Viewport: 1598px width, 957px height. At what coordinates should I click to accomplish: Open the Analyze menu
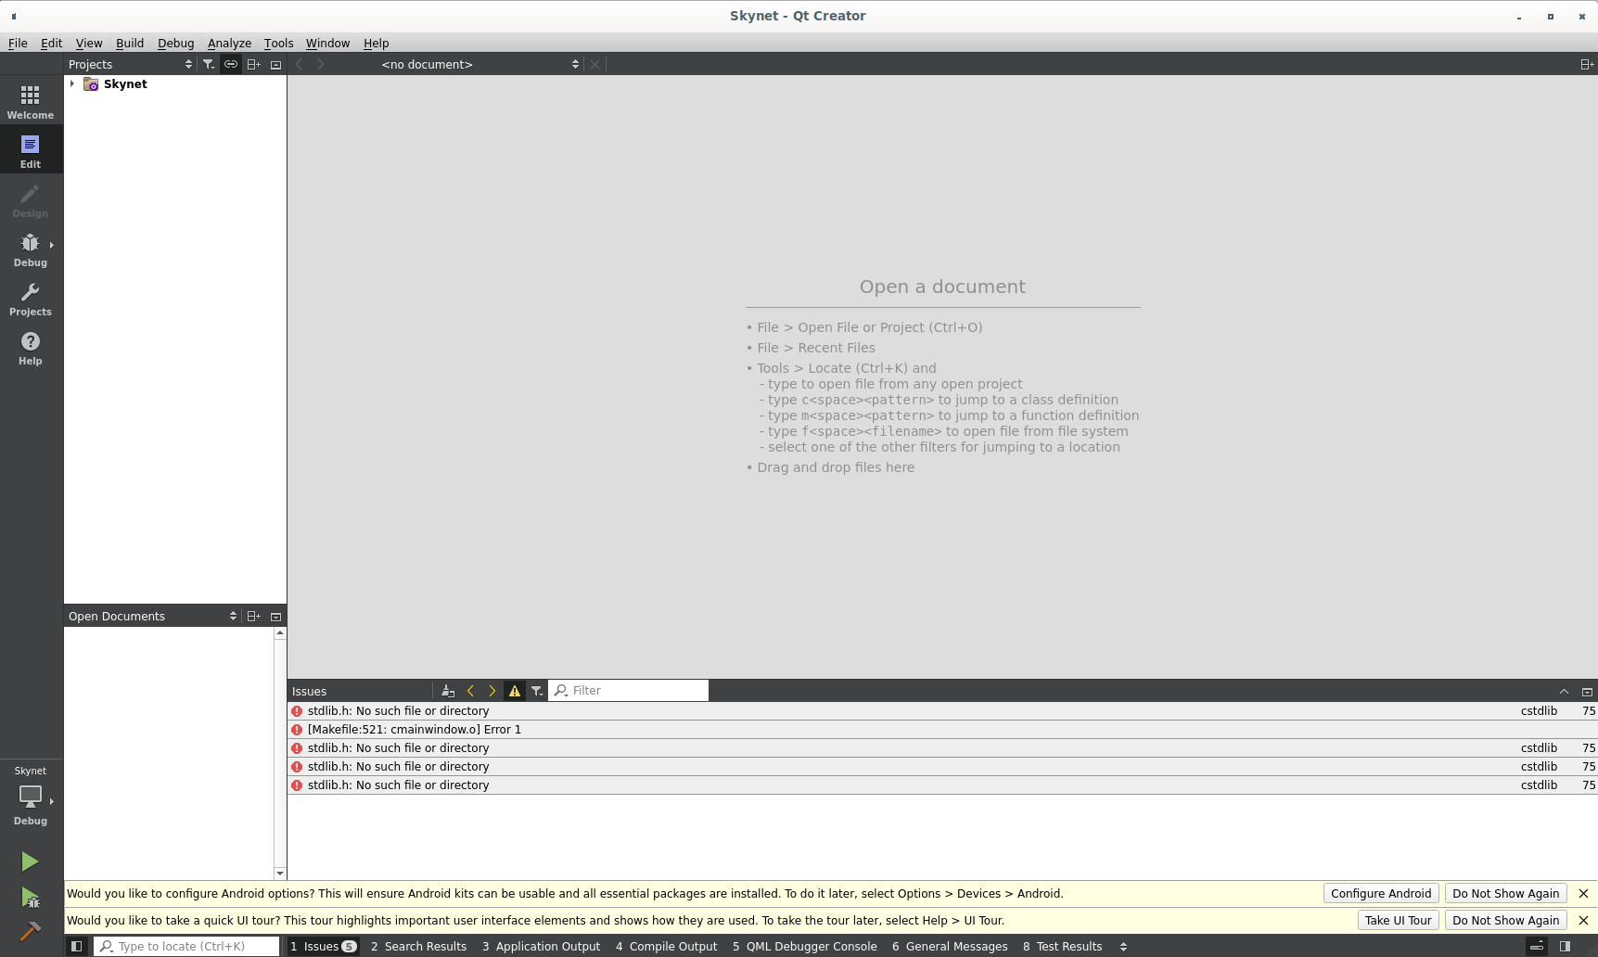[x=229, y=43]
